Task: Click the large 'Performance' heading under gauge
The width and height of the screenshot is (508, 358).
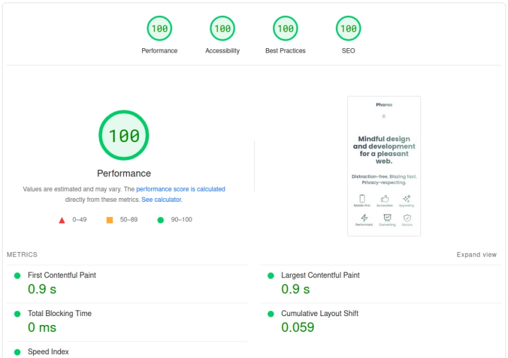Action: pyautogui.click(x=124, y=173)
